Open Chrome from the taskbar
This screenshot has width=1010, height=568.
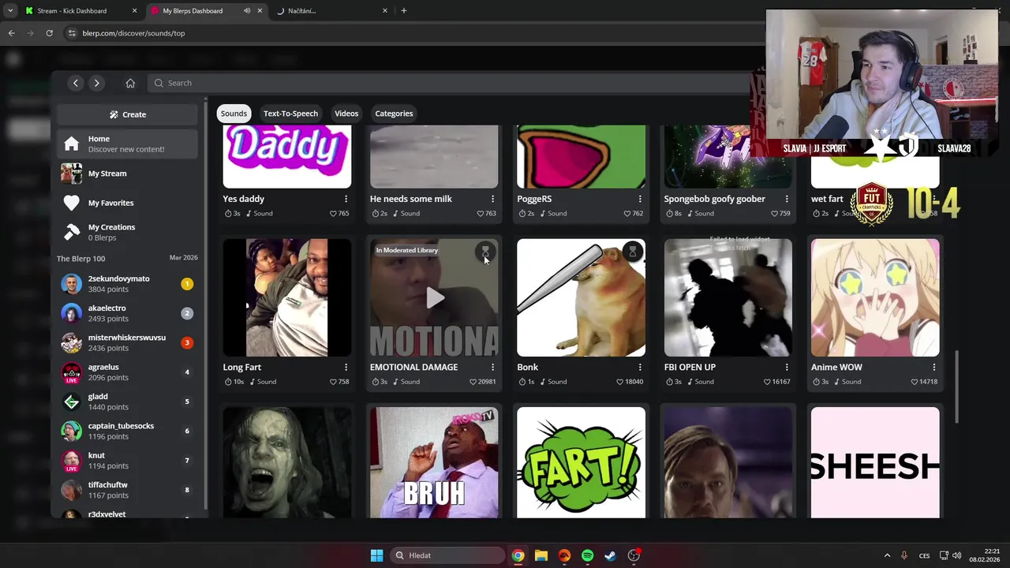[x=518, y=555]
